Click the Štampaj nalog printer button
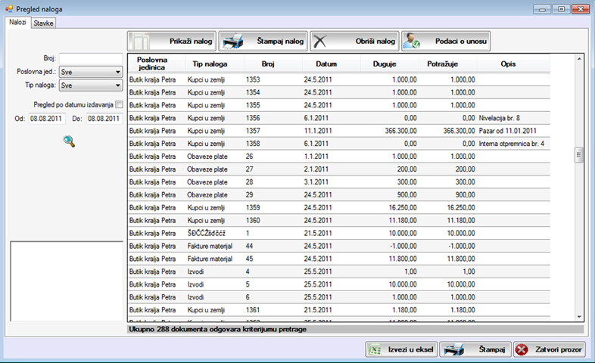The width and height of the screenshot is (595, 363). click(x=263, y=41)
